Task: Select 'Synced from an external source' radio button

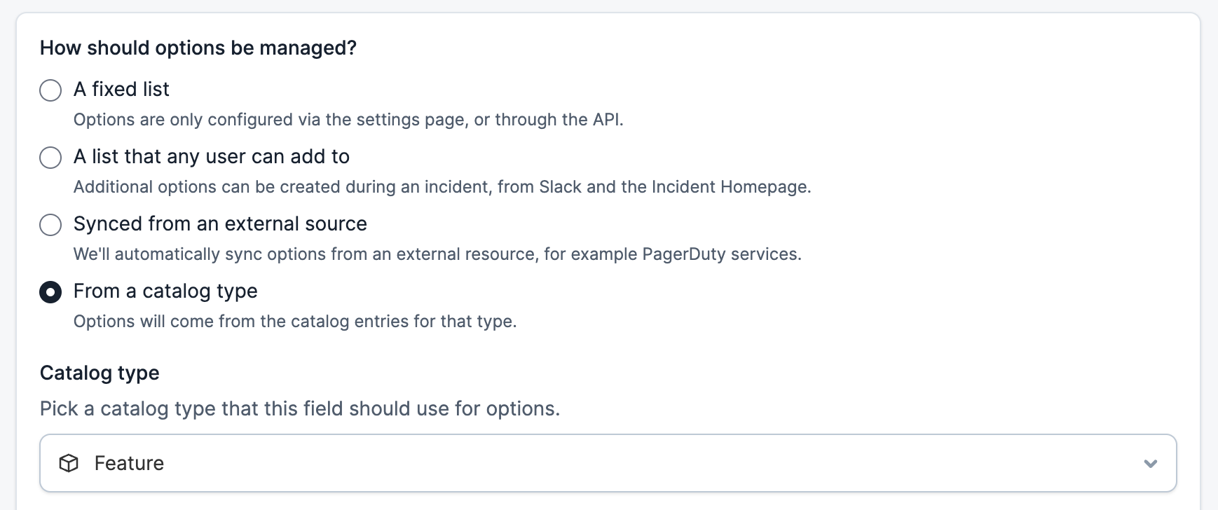Action: [50, 224]
